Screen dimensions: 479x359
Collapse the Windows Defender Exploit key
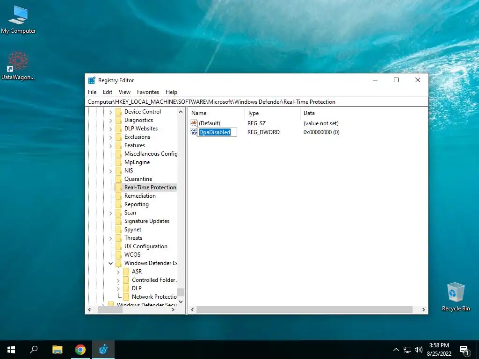[x=110, y=263]
